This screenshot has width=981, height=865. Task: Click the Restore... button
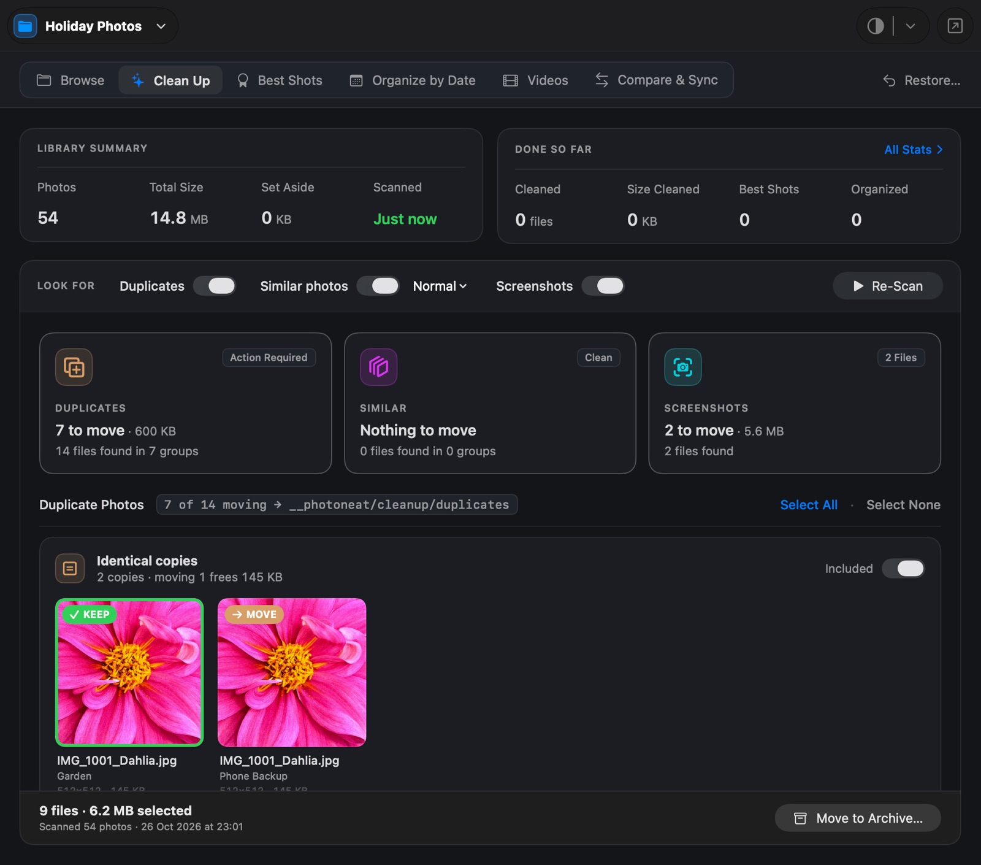[x=922, y=80]
